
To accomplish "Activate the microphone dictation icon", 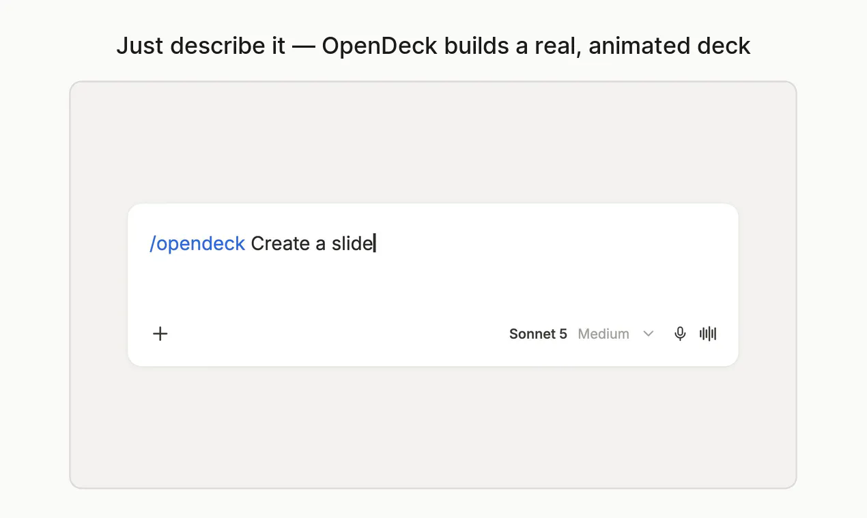I will click(679, 333).
